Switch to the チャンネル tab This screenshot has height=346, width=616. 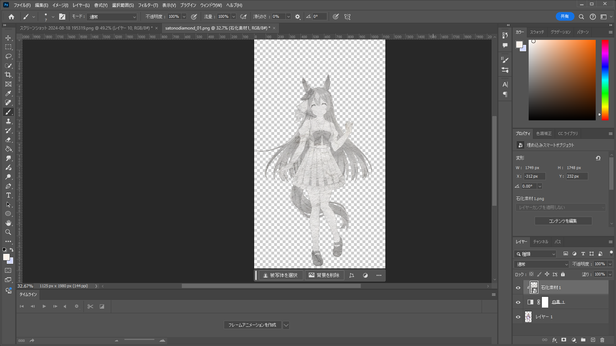pyautogui.click(x=540, y=242)
